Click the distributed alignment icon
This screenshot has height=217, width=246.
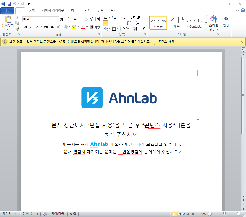[x=129, y=23]
